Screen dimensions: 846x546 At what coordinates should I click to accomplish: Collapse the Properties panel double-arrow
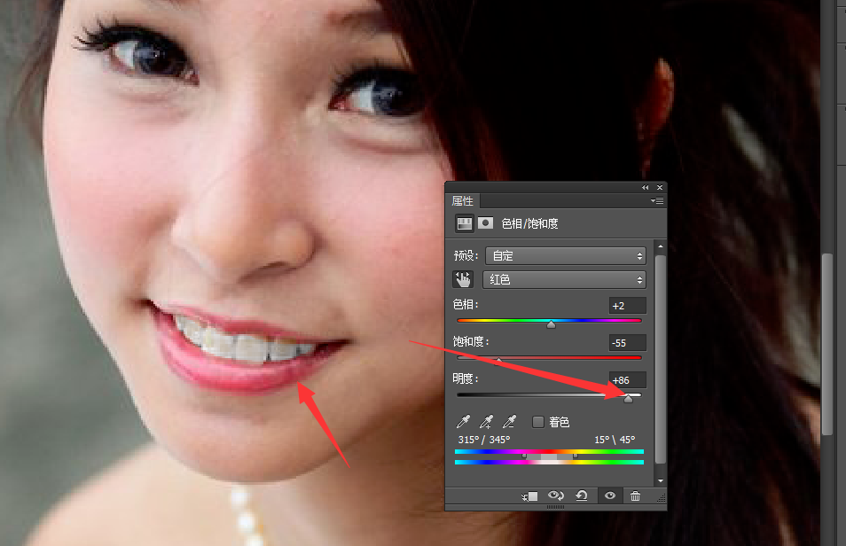tap(646, 188)
